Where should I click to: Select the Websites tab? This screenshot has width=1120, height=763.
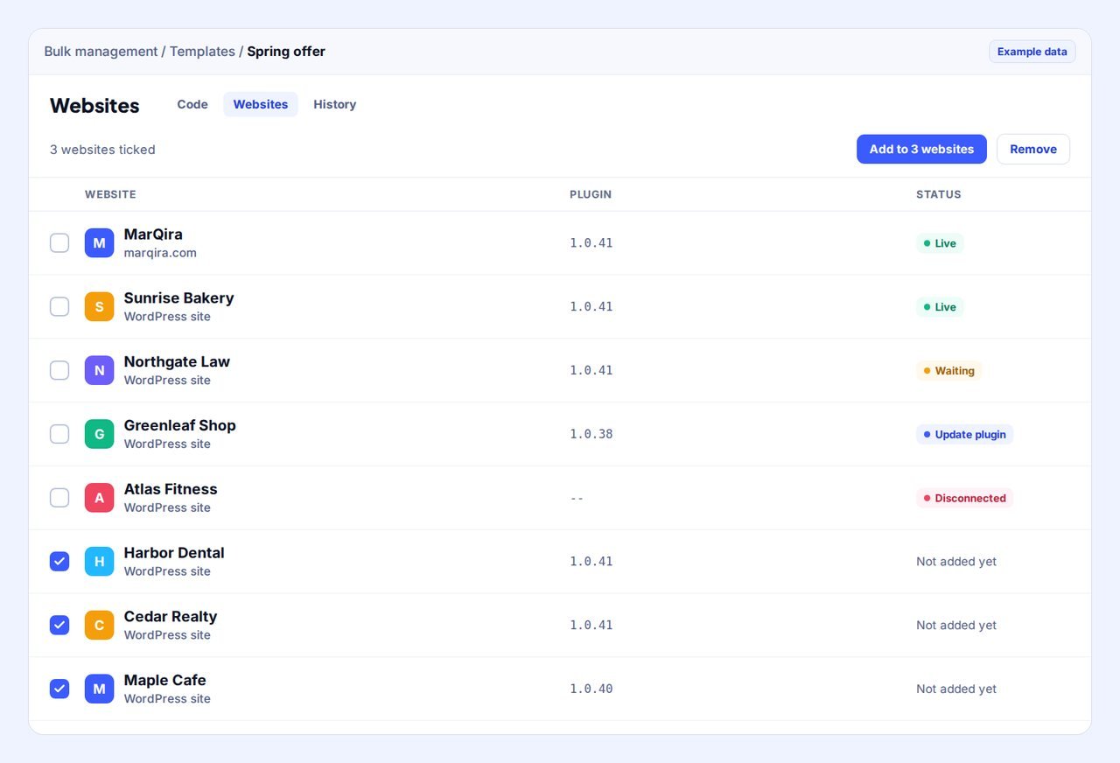(261, 104)
